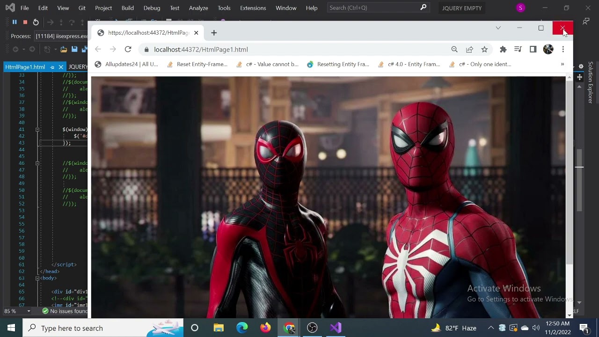This screenshot has height=337, width=599.
Task: Click the Visual Studio Search box
Action: coord(378,8)
